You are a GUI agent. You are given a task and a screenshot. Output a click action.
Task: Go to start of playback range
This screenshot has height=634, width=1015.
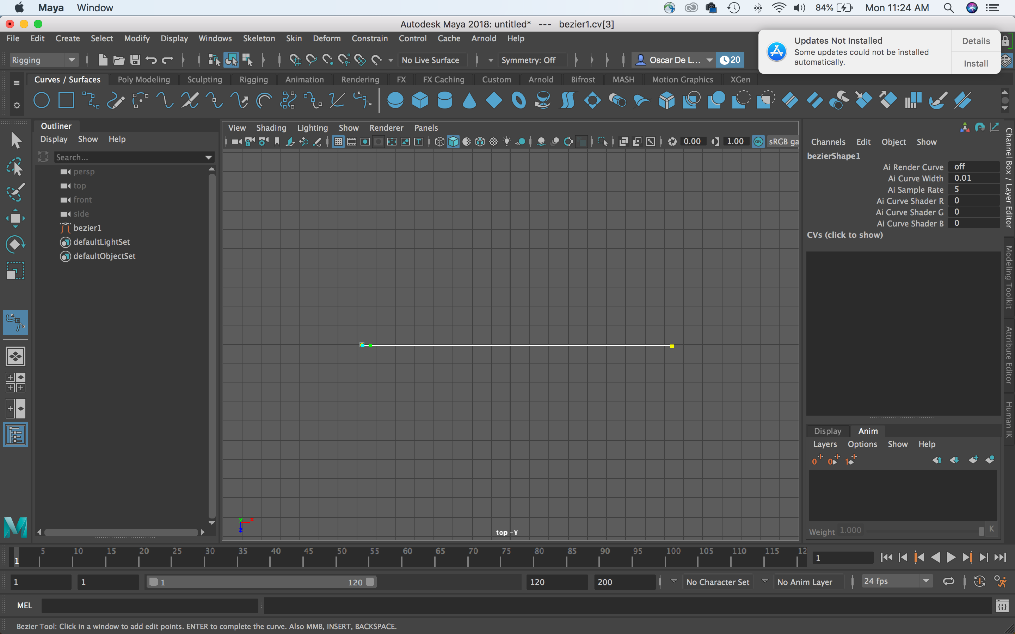[x=886, y=557]
